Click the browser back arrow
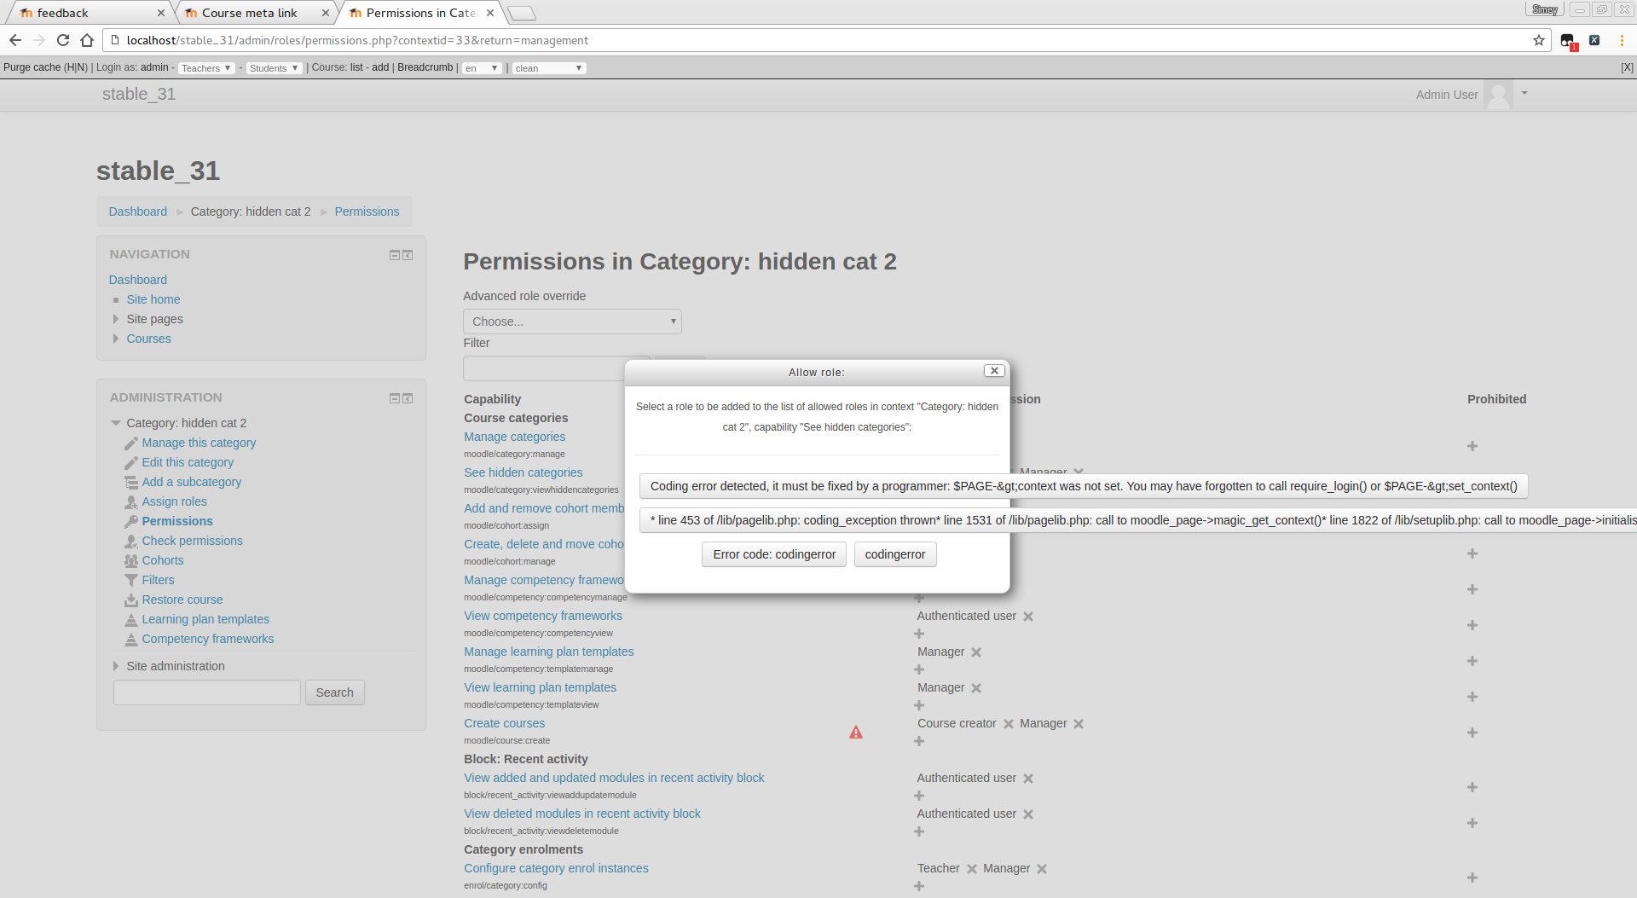Image resolution: width=1637 pixels, height=898 pixels. (x=15, y=40)
